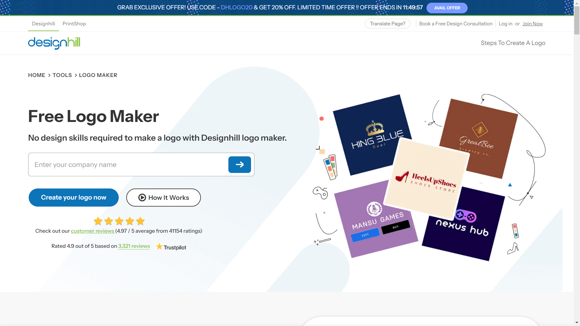580x326 pixels.
Task: Click the green Trustpilot star next to reviews
Action: [x=159, y=247]
